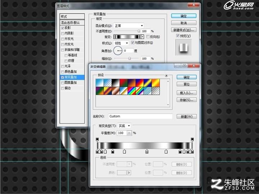Select the blue-yellow-blue gradient preset
This screenshot has height=194, width=259.
tap(148, 83)
